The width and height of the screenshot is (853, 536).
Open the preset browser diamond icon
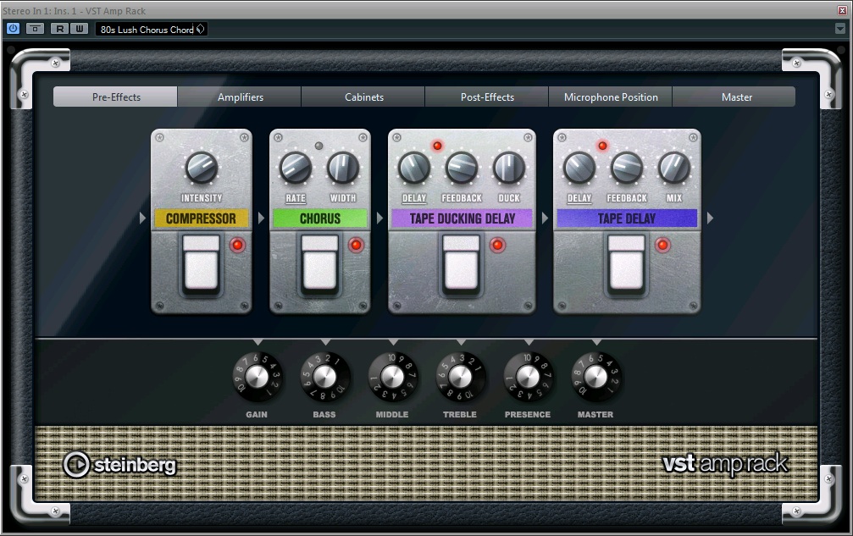click(201, 30)
